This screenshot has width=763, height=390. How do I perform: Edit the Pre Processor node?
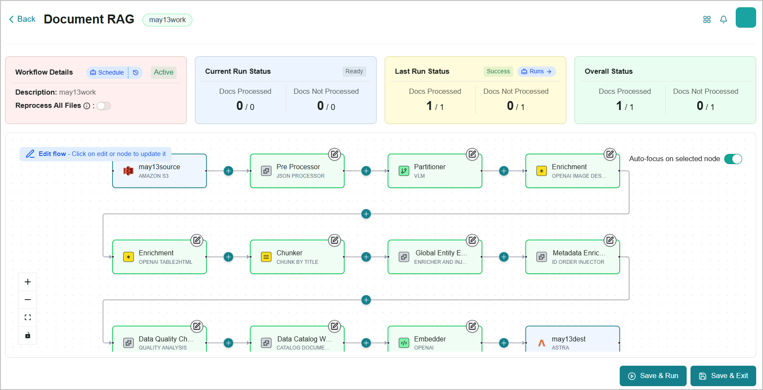pyautogui.click(x=335, y=154)
